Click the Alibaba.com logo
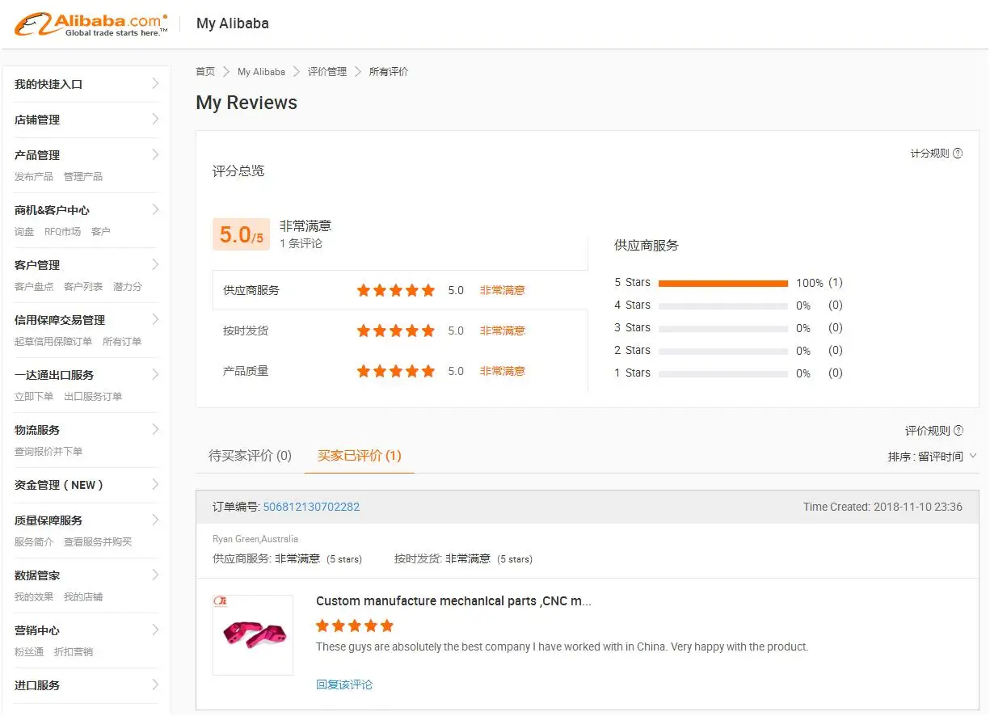990x716 pixels. click(x=91, y=24)
